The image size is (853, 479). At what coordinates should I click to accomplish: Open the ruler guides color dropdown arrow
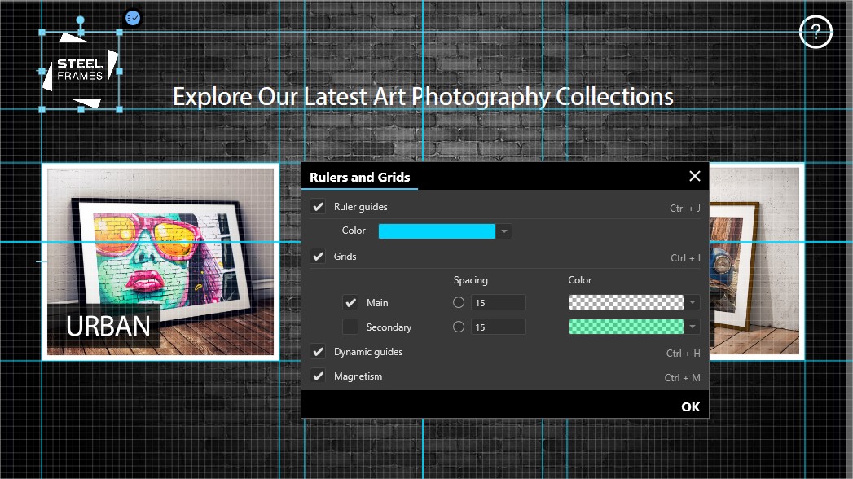[504, 231]
